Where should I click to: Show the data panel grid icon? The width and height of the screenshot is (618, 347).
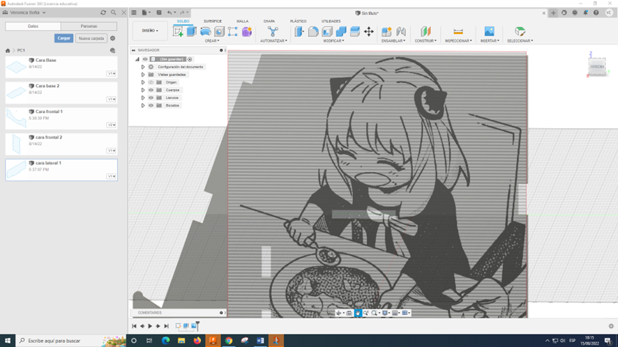pos(134,13)
